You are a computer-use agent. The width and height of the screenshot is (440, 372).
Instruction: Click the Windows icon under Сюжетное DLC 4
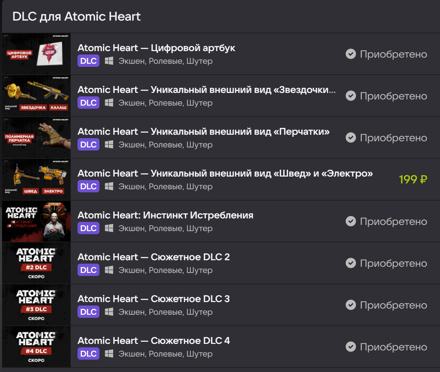109,354
